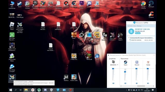Image resolution: width=165 pixels, height=92 pixels.
Task: Select the It Takes Two icon
Action: 74,57
